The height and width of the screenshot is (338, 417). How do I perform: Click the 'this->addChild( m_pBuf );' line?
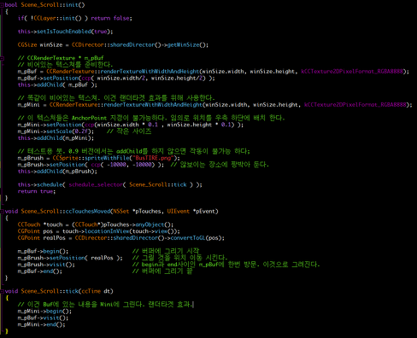click(x=57, y=84)
